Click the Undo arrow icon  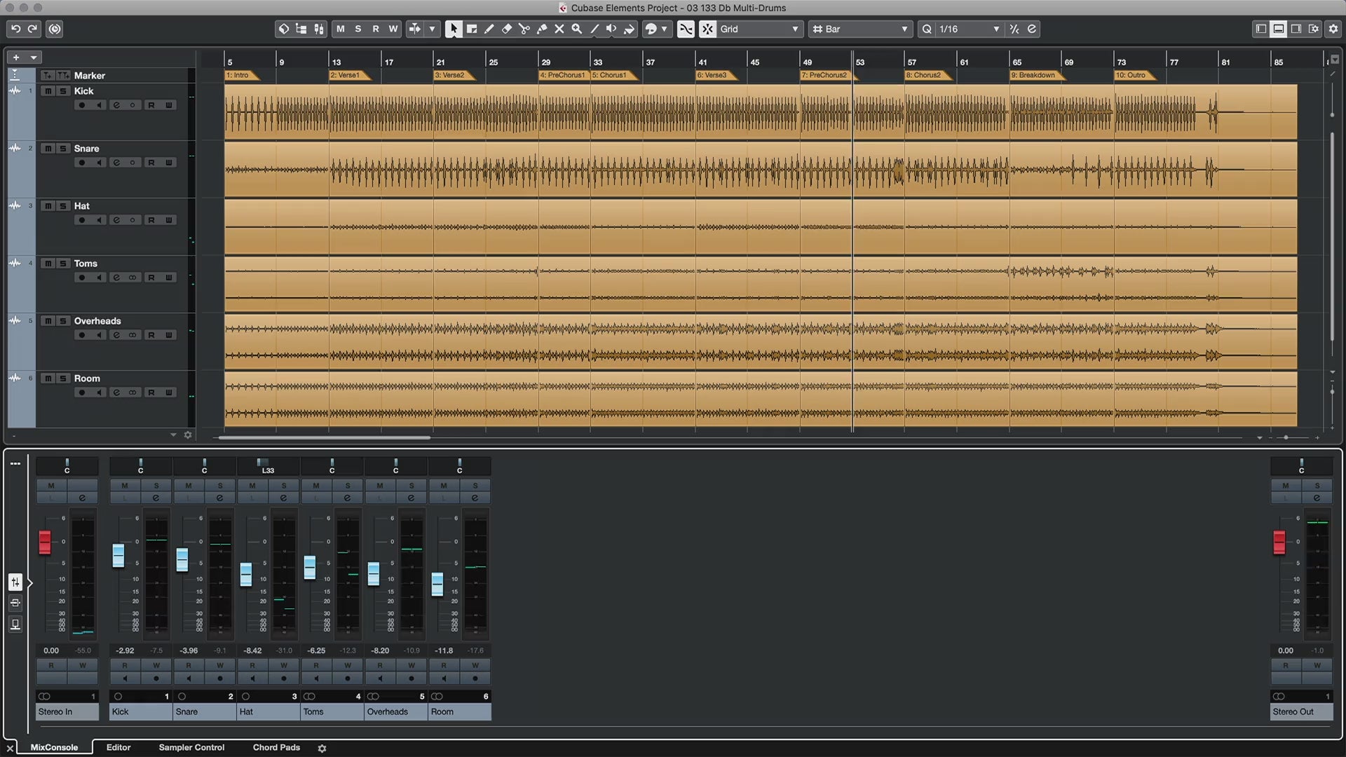(x=15, y=29)
